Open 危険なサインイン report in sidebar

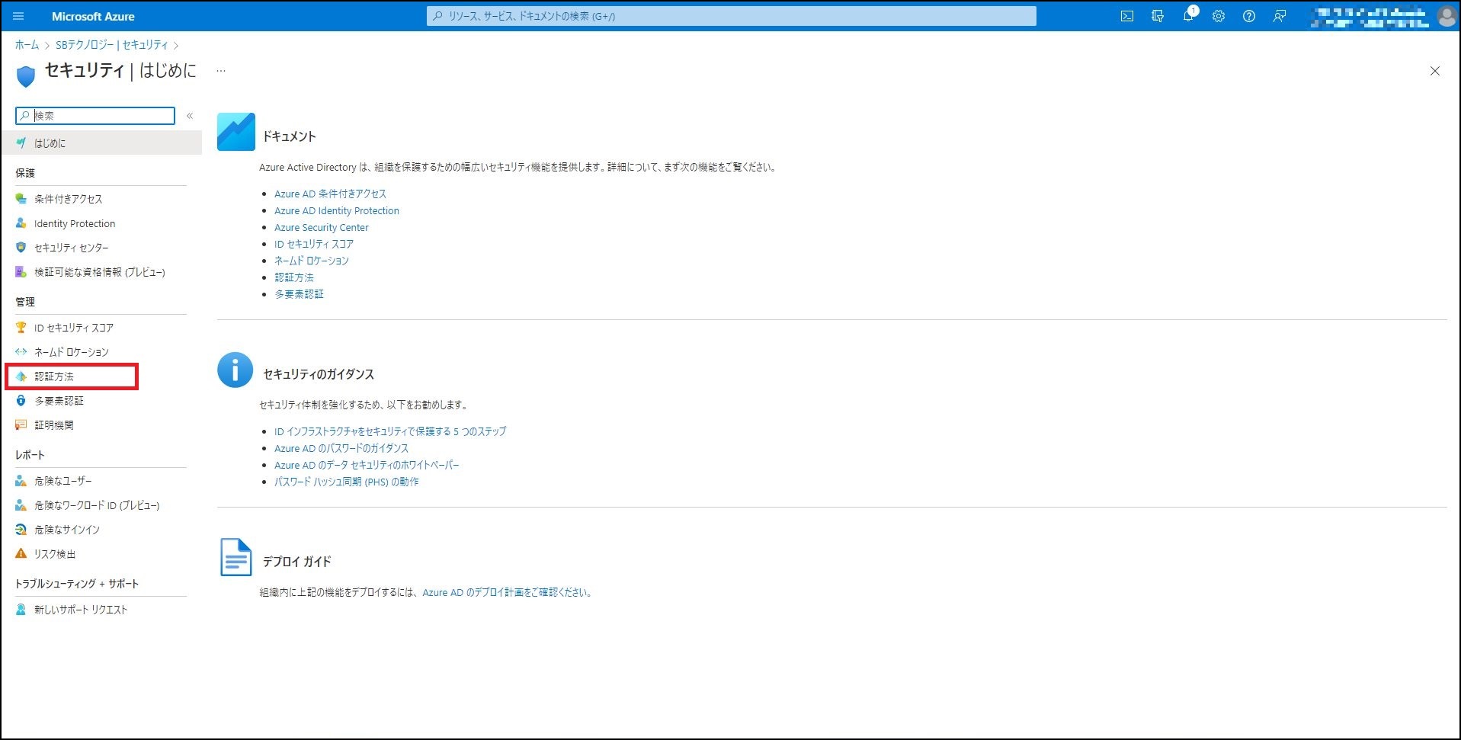coord(67,530)
